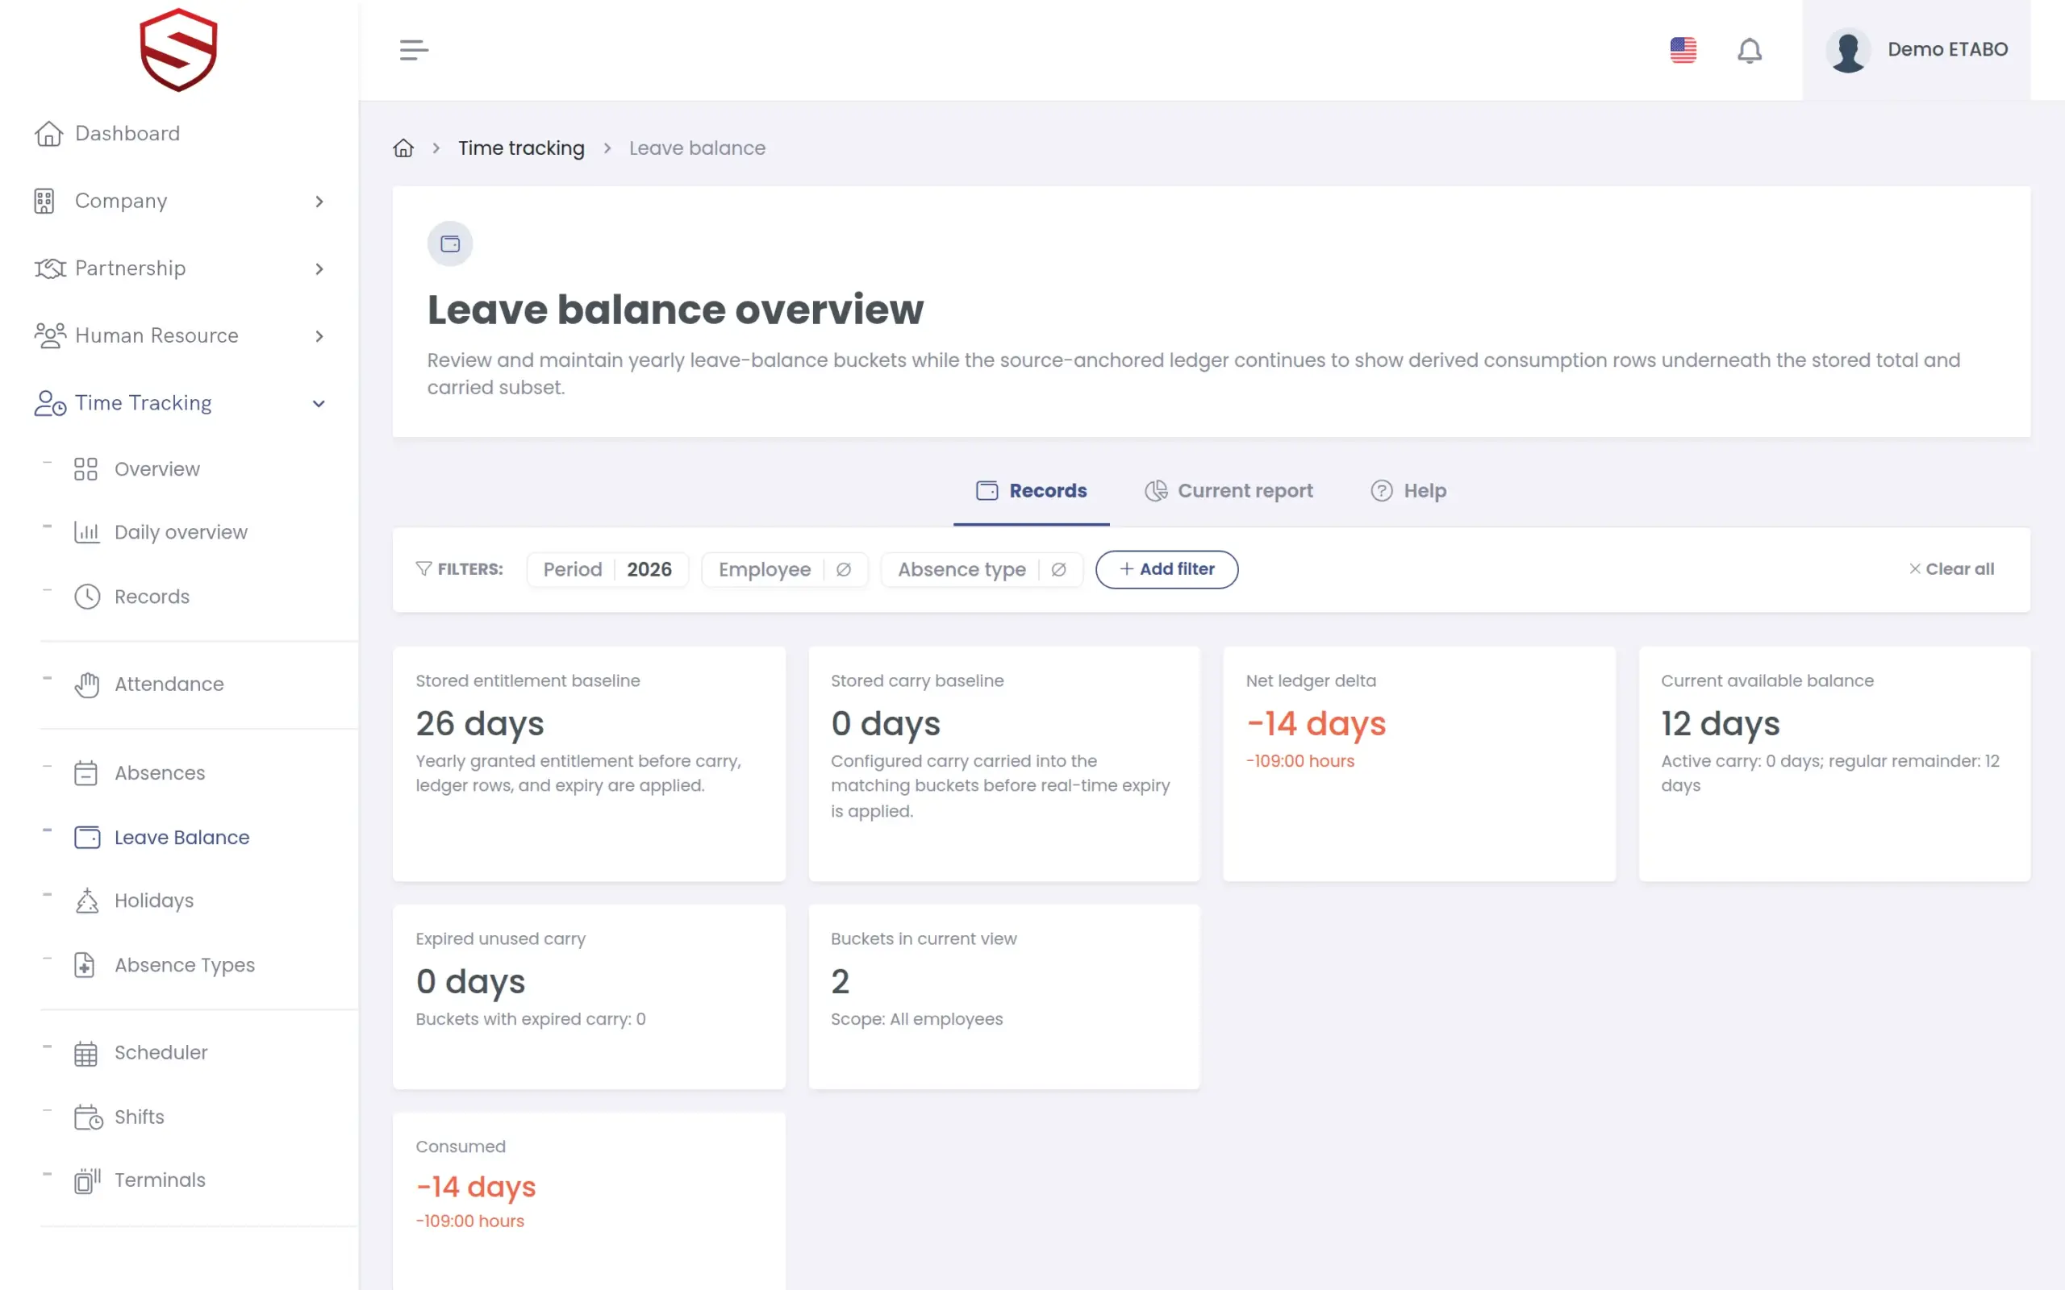Click the Buckets in current view card

click(x=1004, y=997)
